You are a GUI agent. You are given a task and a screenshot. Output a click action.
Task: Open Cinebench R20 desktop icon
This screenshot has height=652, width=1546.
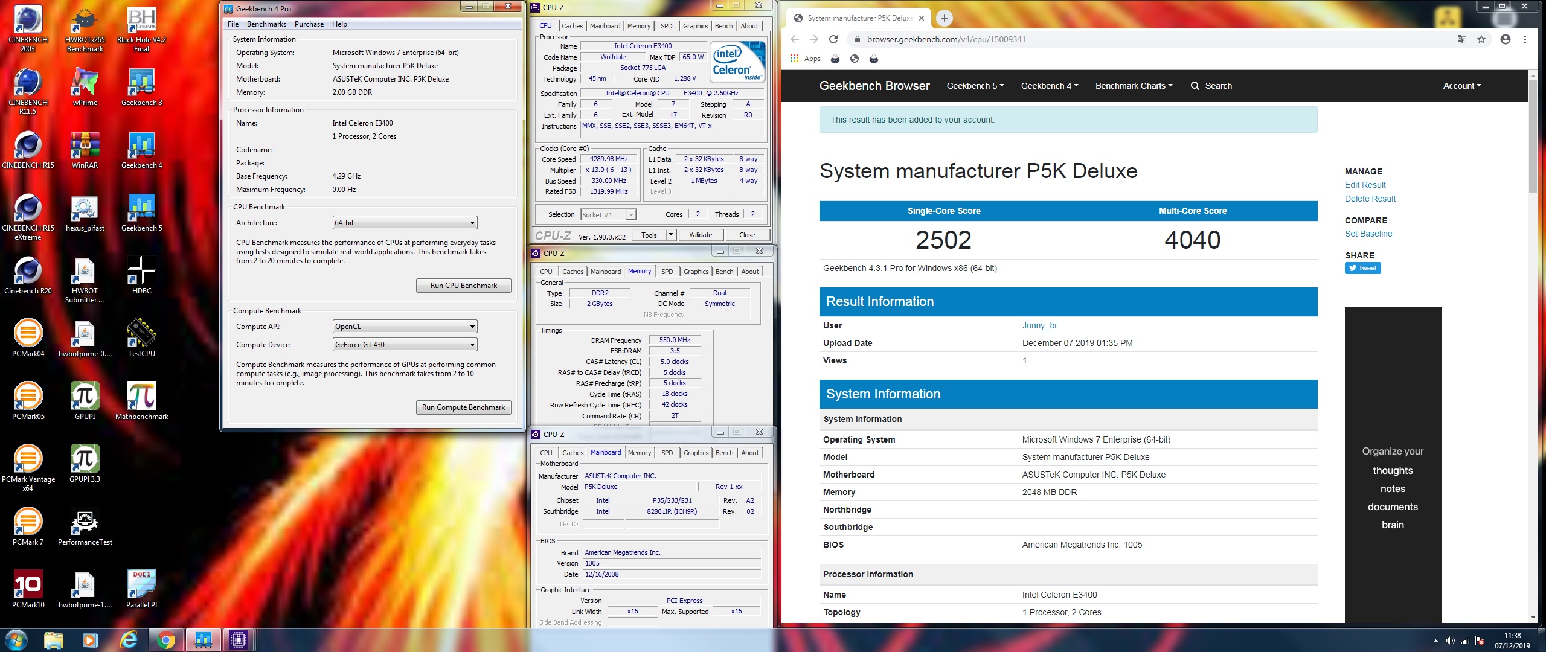pyautogui.click(x=28, y=275)
